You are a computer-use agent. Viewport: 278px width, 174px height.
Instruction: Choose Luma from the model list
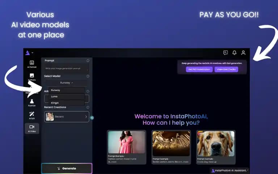pos(67,96)
